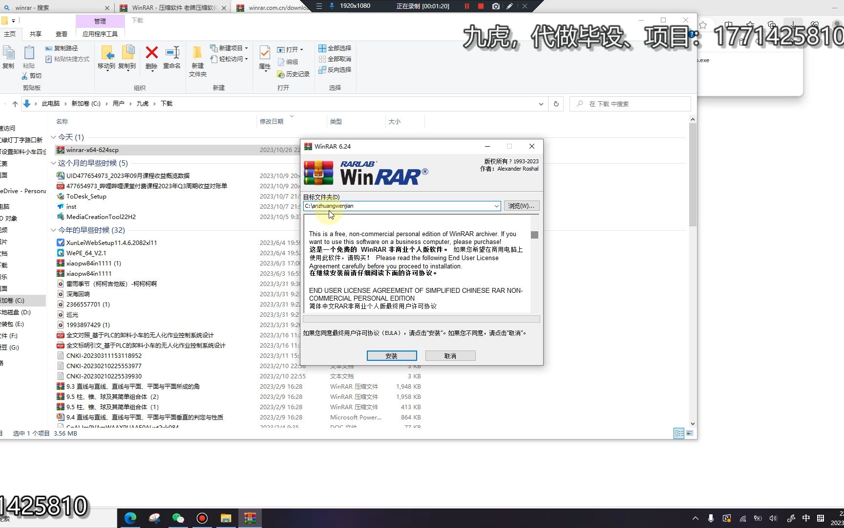844x528 pixels.
Task: Click the Install (安装) button in the WinRAR dialog
Action: tap(392, 356)
